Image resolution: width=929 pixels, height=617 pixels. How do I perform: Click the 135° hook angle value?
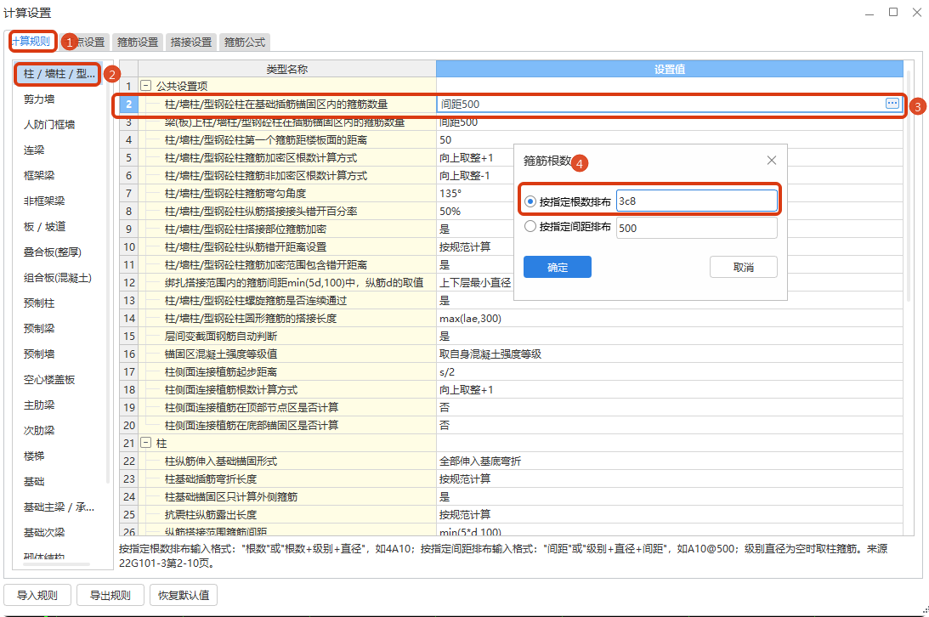click(x=450, y=193)
